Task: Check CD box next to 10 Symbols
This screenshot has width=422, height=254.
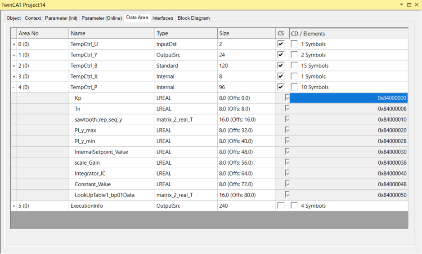Action: (x=294, y=87)
